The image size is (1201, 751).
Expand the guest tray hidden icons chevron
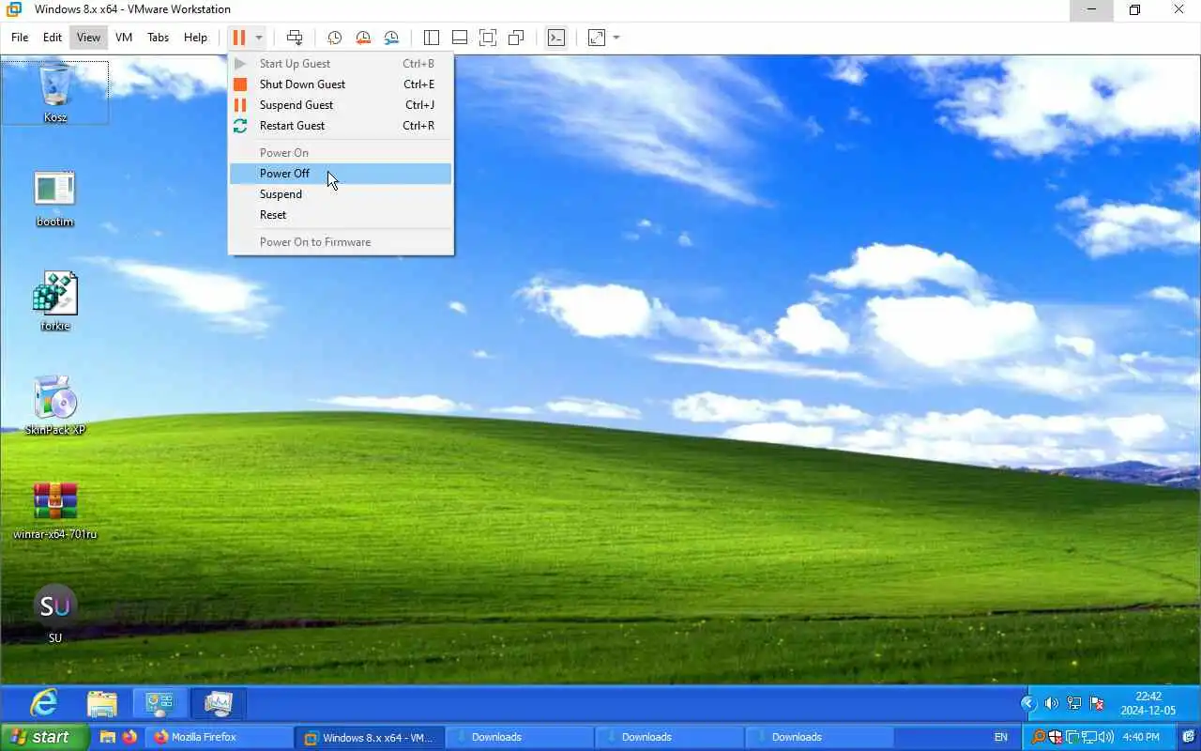[x=1028, y=703]
